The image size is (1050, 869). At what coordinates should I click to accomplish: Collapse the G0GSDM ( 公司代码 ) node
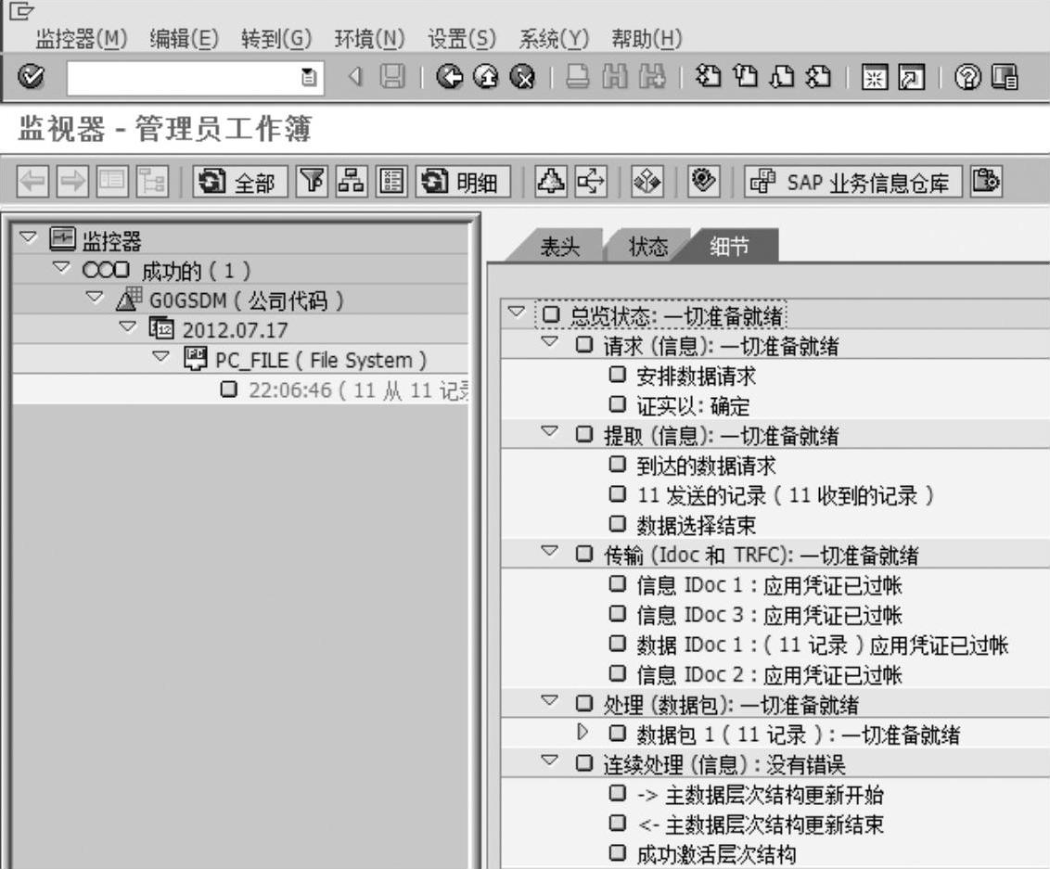point(95,296)
